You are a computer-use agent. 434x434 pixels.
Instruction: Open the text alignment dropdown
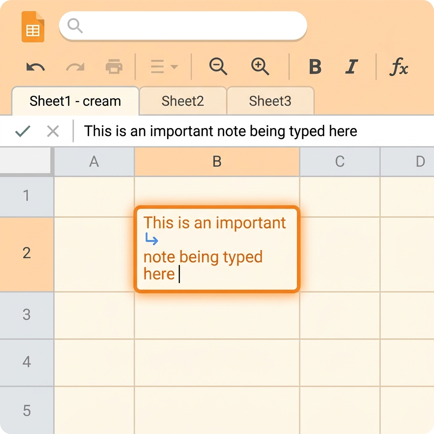tap(164, 67)
